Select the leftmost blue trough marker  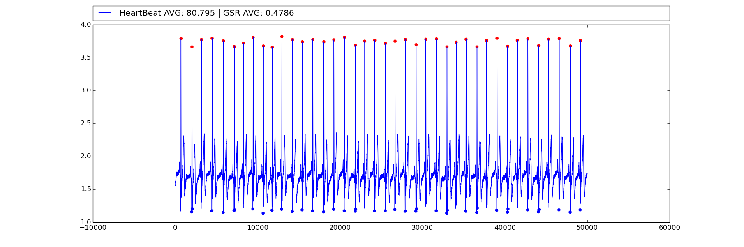pyautogui.click(x=192, y=212)
